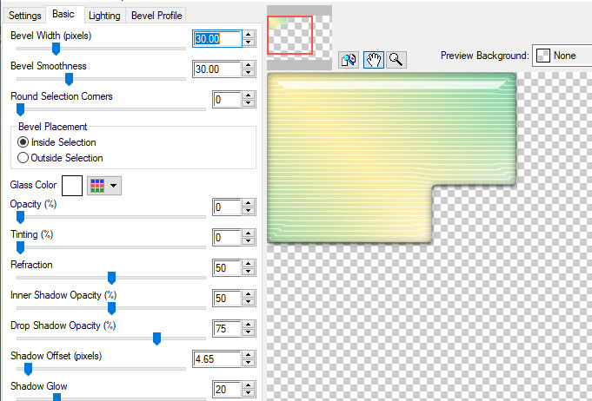592x401 pixels.
Task: Click the Inner Shadow Opacity slider handle
Action: 111,308
